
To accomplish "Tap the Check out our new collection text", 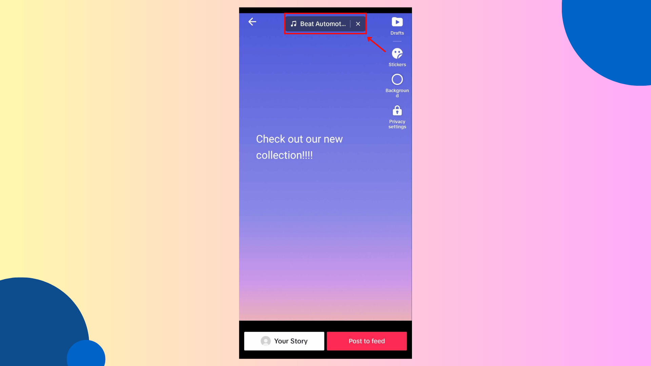I will [299, 147].
